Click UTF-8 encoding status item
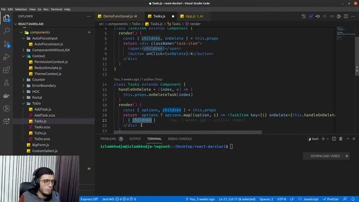359x202 pixels. point(282,199)
